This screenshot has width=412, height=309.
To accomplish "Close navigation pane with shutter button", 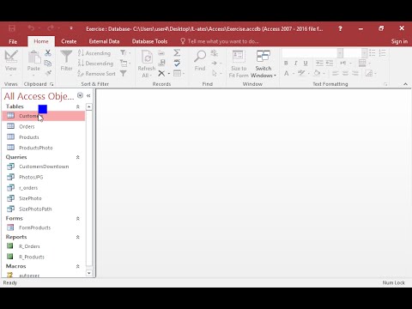I will coord(88,96).
